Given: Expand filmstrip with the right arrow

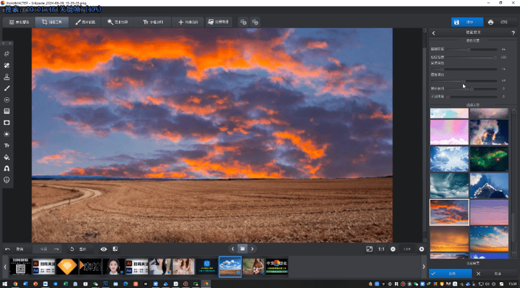Looking at the screenshot, I should click(x=423, y=266).
